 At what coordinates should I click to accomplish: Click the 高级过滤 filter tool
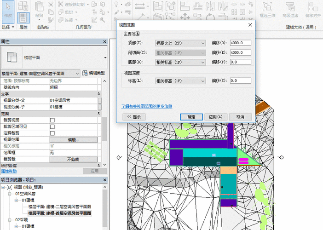pyautogui.click(x=290, y=10)
